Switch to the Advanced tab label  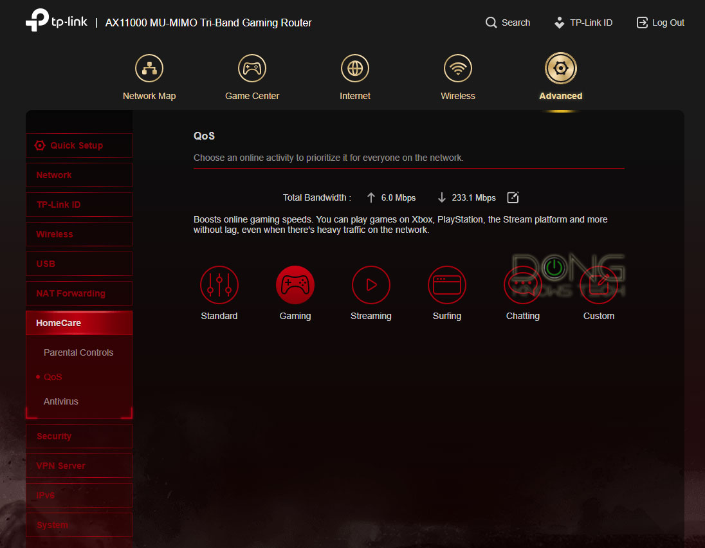pyautogui.click(x=561, y=96)
